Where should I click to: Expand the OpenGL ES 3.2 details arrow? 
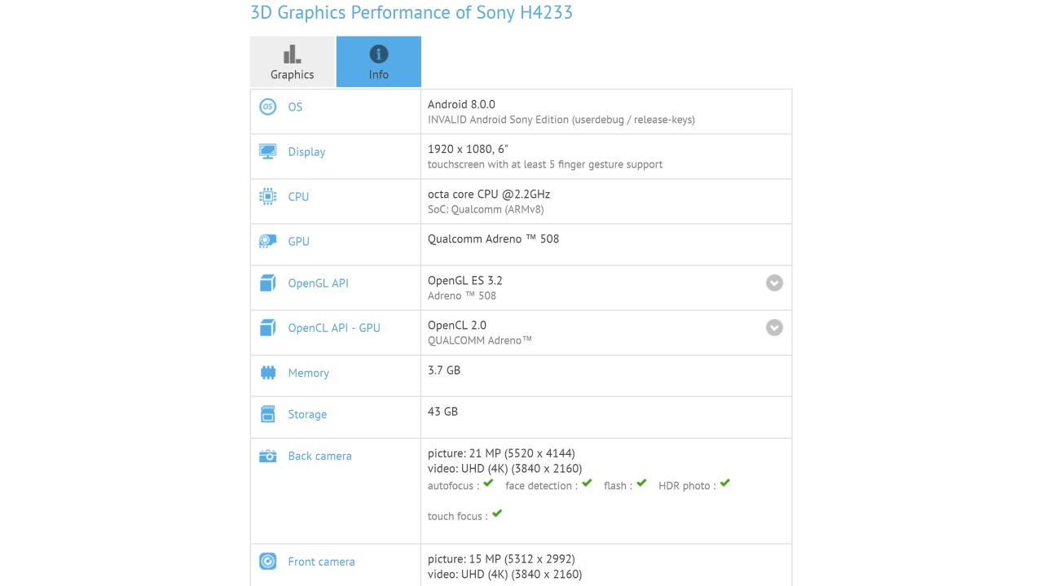click(x=774, y=282)
